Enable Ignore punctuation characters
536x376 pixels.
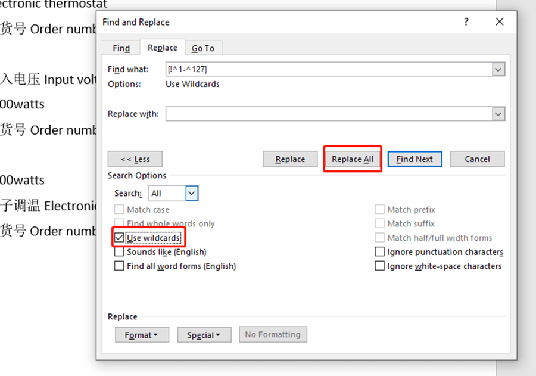[x=379, y=251]
